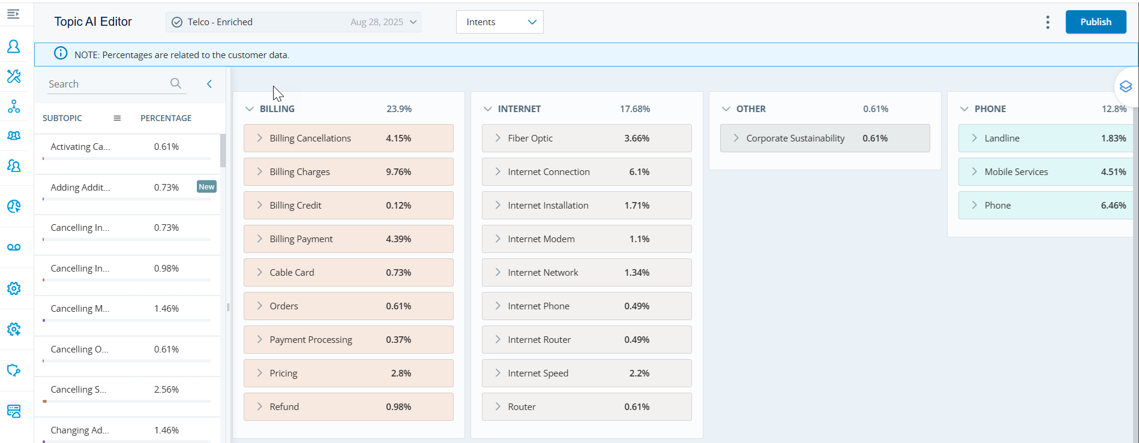Open the voicemail sidebar icon
Image resolution: width=1139 pixels, height=443 pixels.
click(13, 247)
